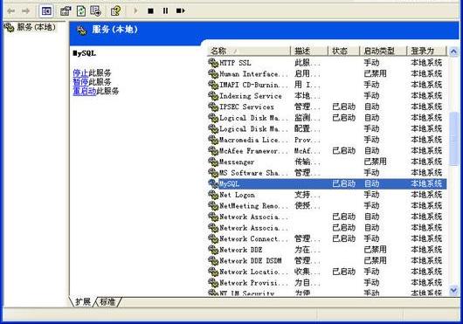Click the Prov... description of Macromedia row
Image resolution: width=463 pixels, height=324 pixels.
pos(308,140)
